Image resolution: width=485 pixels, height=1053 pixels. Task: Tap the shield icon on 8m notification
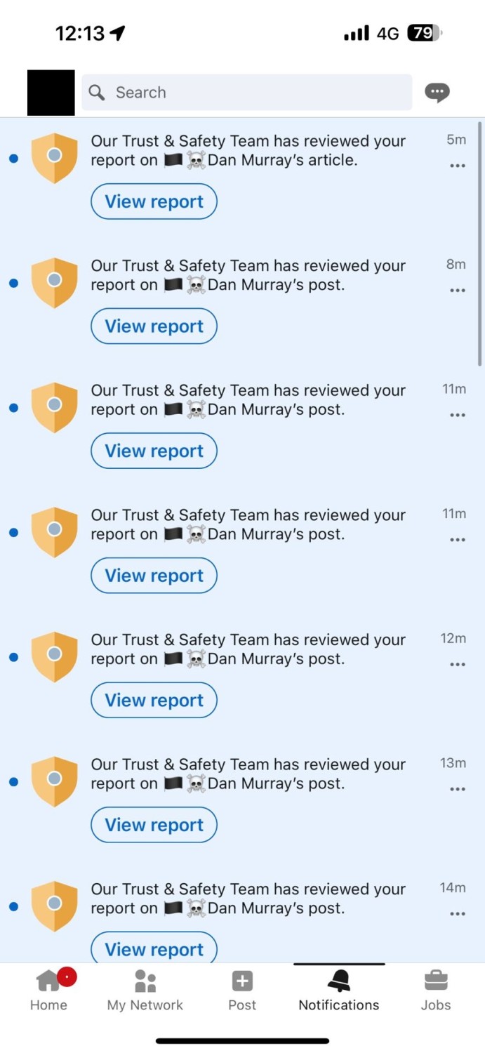55,283
